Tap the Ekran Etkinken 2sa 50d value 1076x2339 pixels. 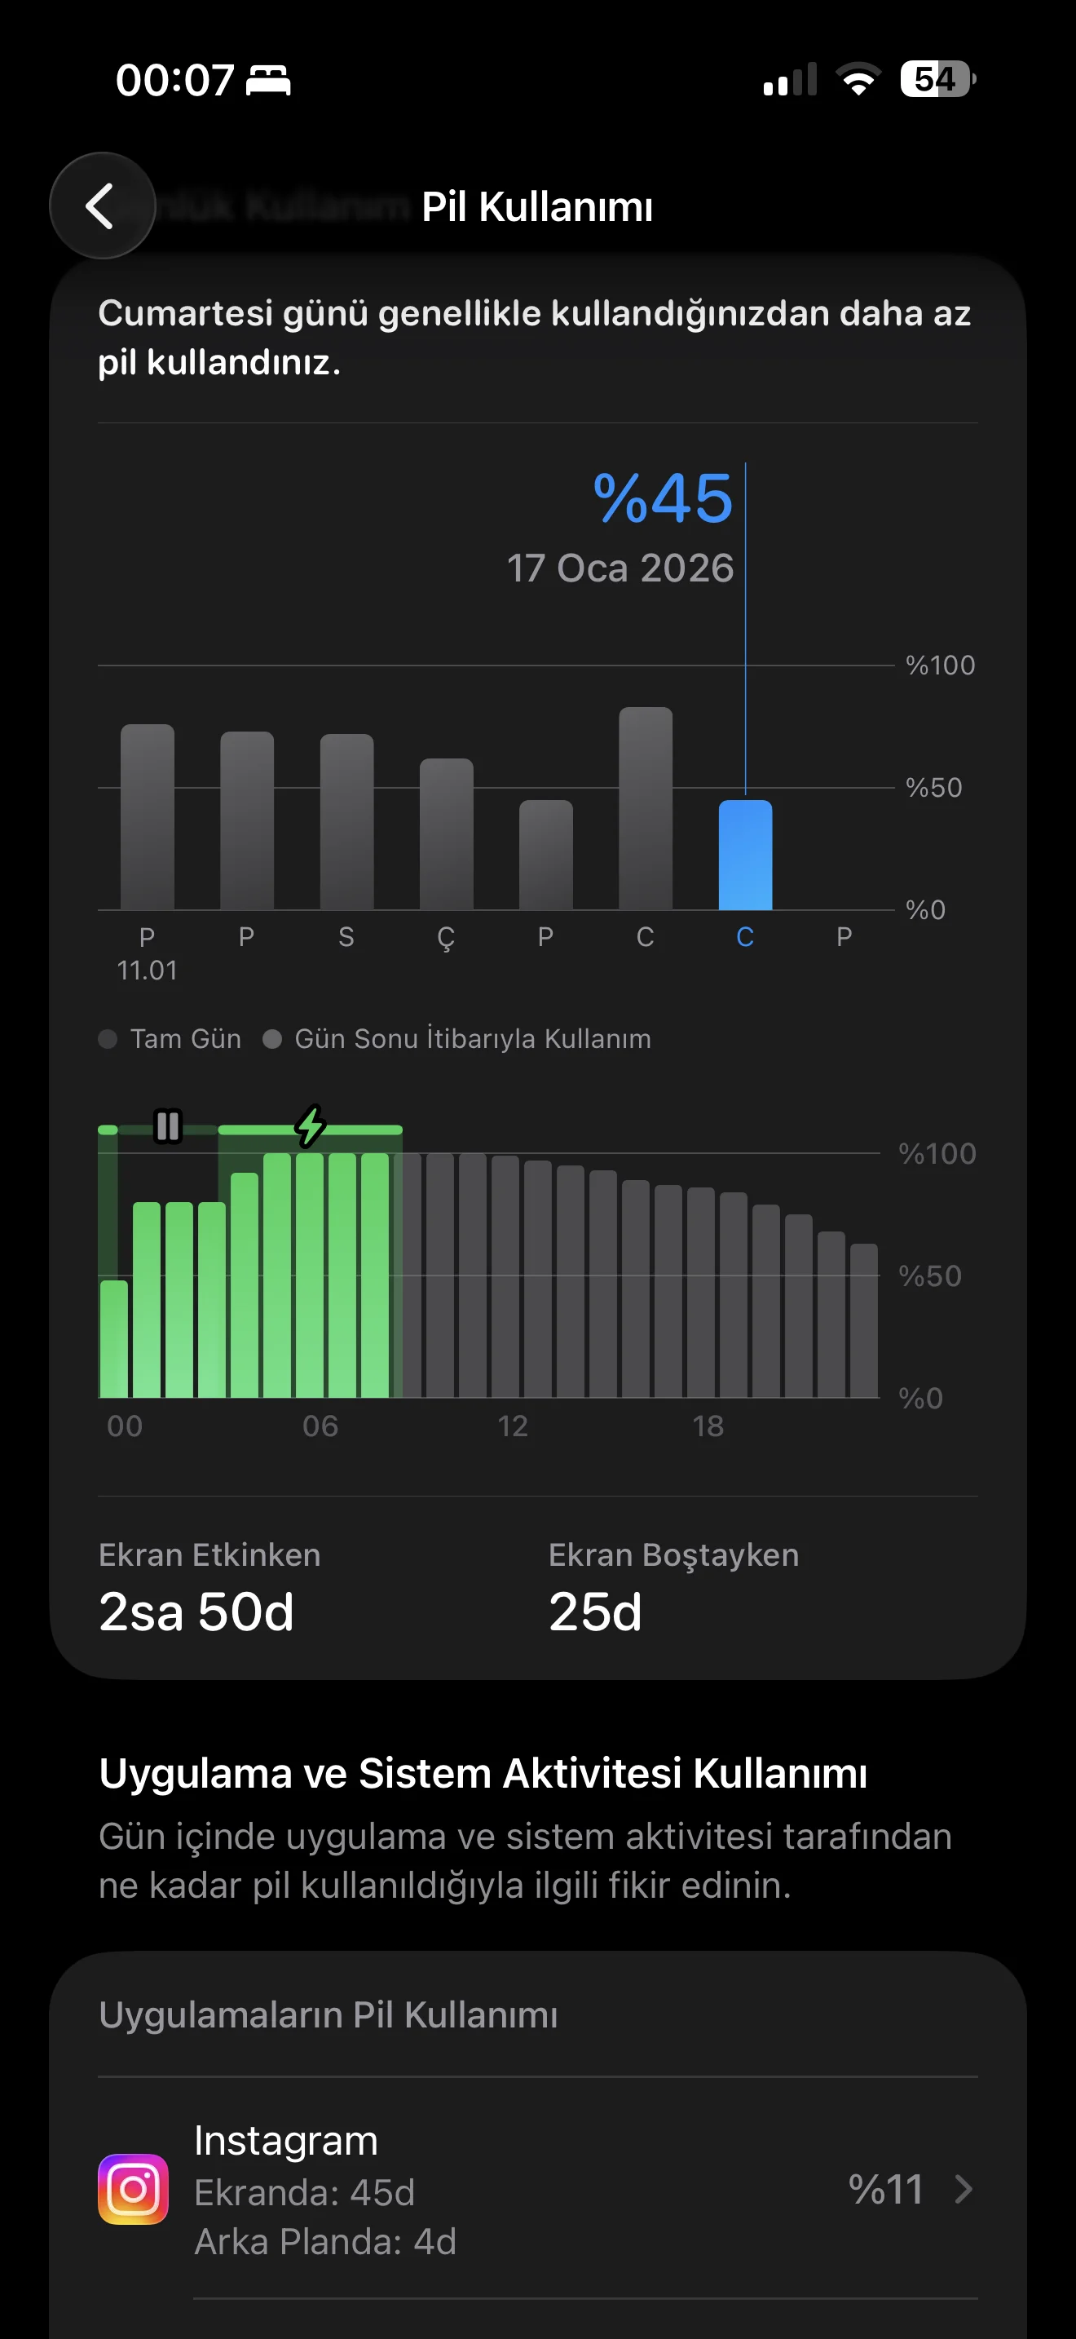(196, 1612)
